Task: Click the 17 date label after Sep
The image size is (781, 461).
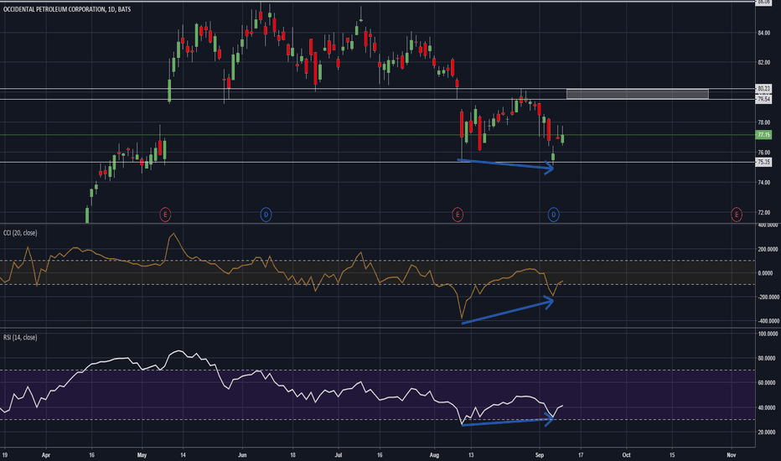Action: pyautogui.click(x=581, y=455)
